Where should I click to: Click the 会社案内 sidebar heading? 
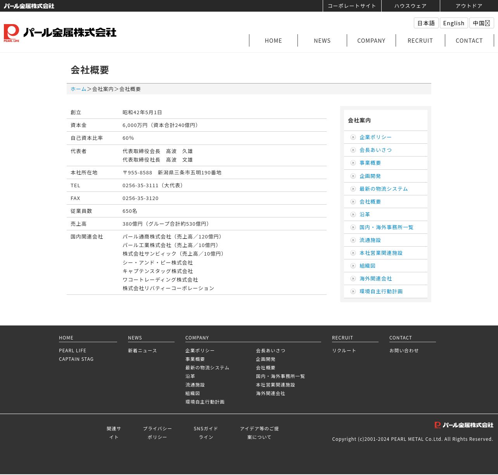tap(359, 120)
